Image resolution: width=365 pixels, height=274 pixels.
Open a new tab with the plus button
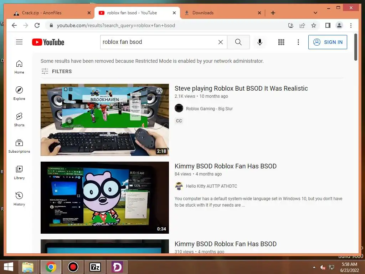[273, 13]
